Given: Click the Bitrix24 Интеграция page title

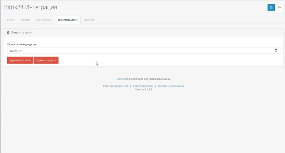Looking at the screenshot, I should [30, 8].
